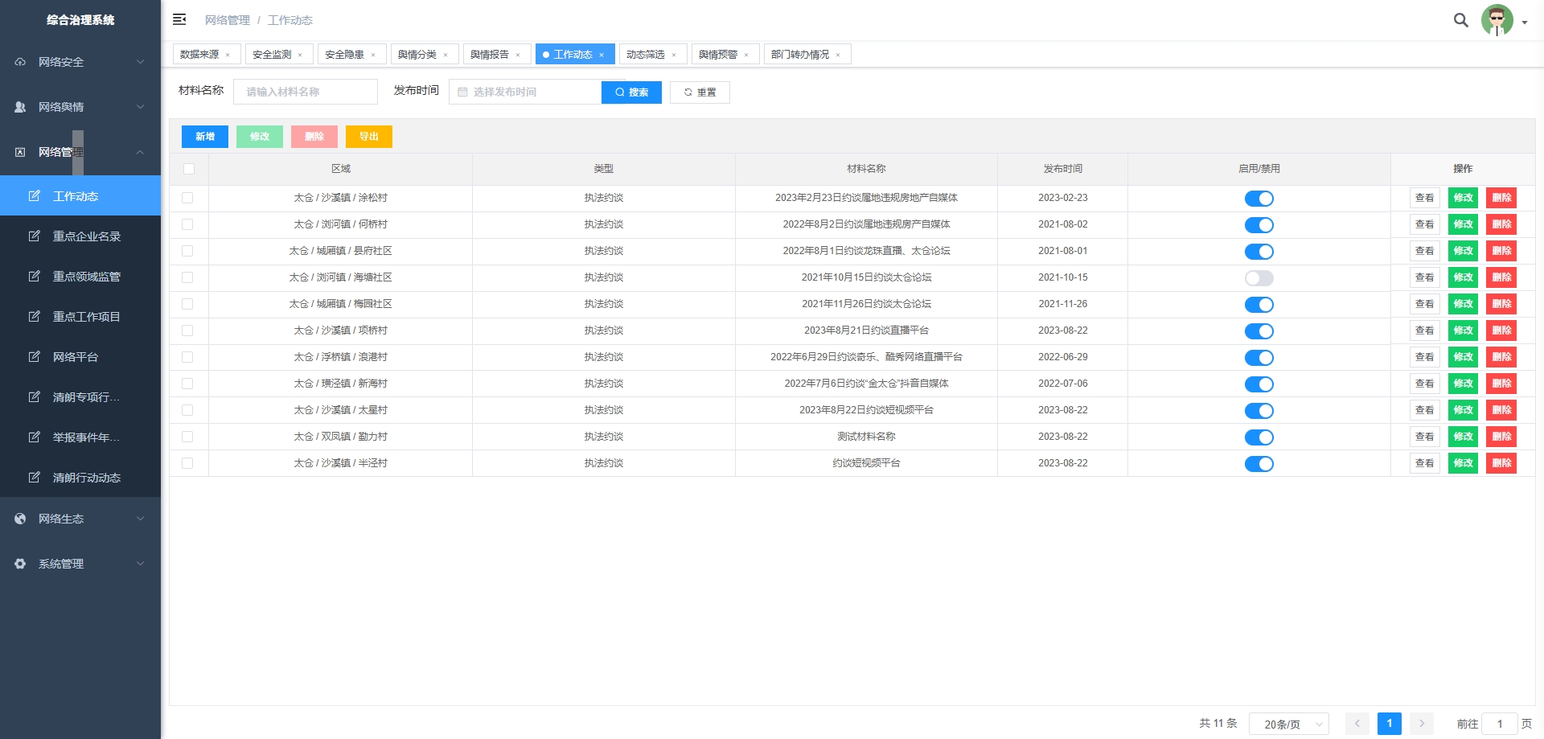Click green 修改 for 何桥村 row
This screenshot has width=1544, height=739.
click(x=1463, y=224)
